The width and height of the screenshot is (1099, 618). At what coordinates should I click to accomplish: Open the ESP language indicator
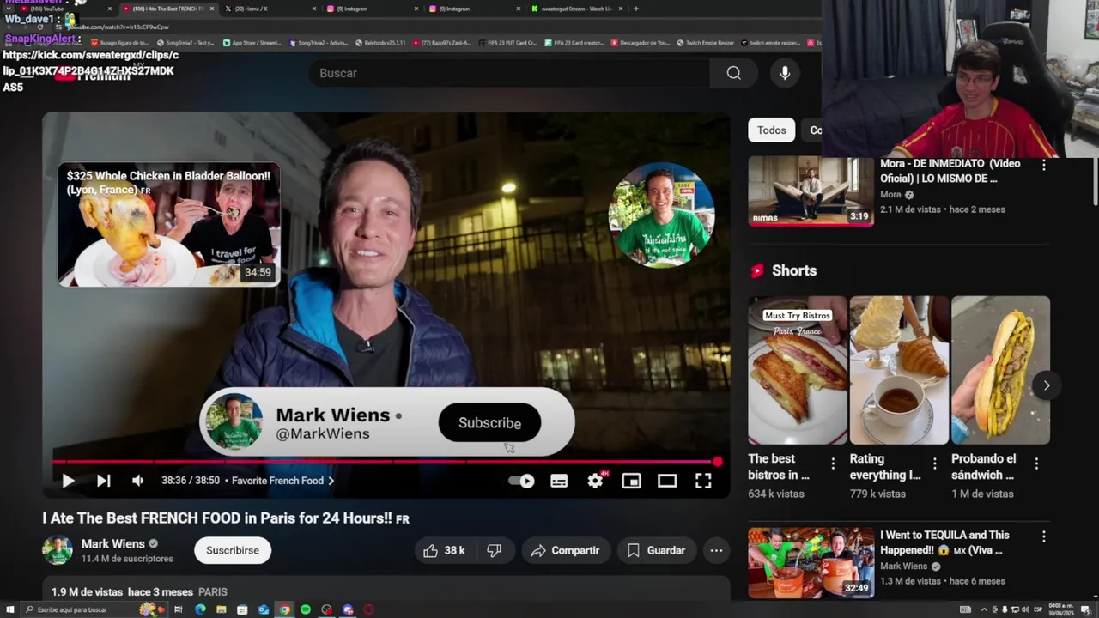pos(1038,609)
